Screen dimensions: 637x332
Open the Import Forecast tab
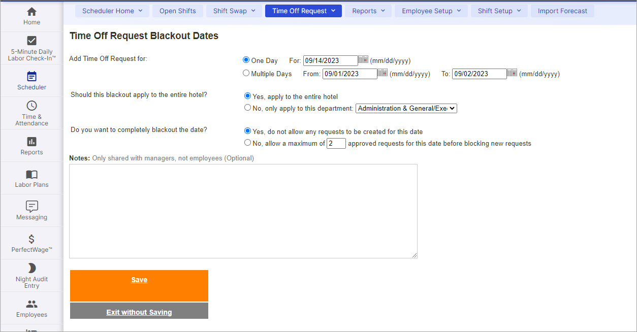click(x=562, y=11)
